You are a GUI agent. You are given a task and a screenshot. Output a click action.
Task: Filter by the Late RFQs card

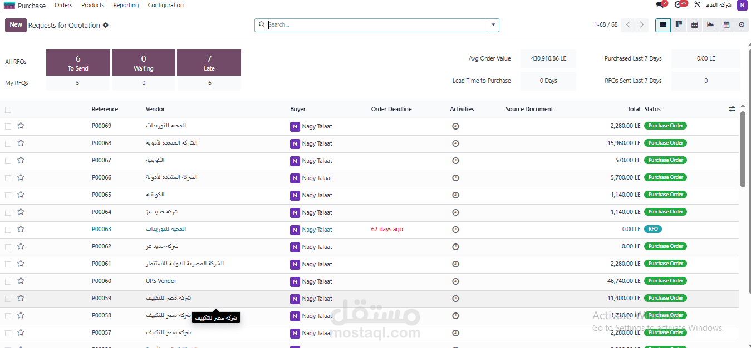click(x=209, y=62)
